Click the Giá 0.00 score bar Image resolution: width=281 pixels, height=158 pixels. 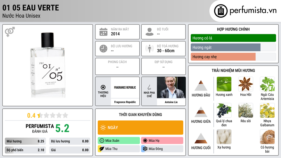70,150
